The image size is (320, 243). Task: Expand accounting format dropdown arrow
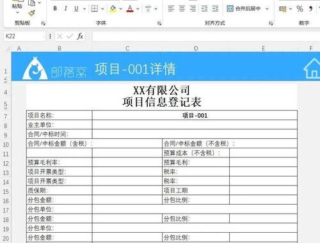[291, 9]
